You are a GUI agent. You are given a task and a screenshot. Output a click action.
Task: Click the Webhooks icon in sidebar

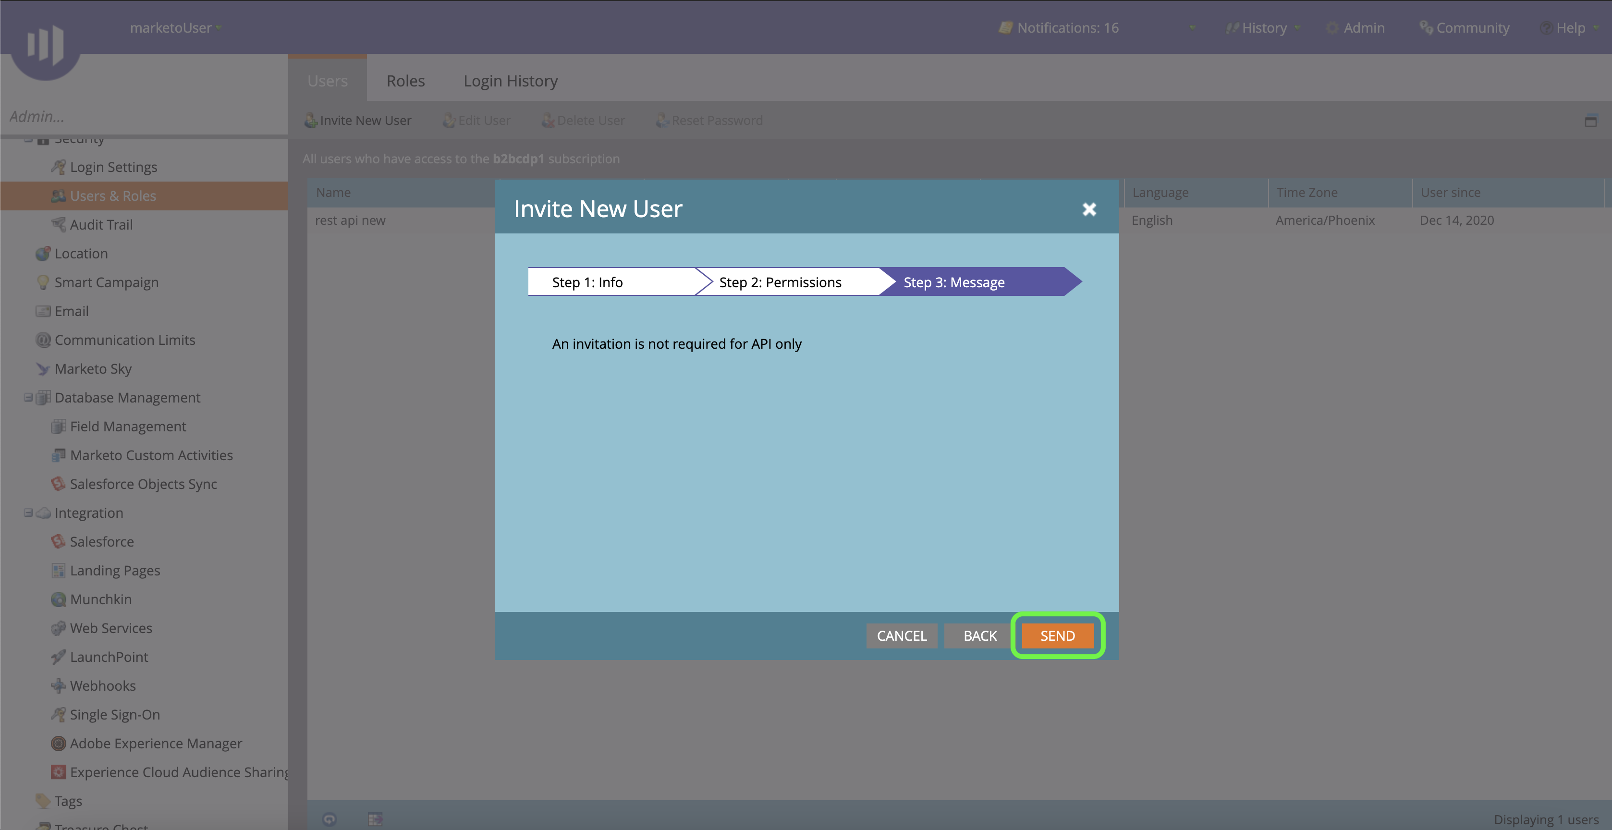[58, 686]
